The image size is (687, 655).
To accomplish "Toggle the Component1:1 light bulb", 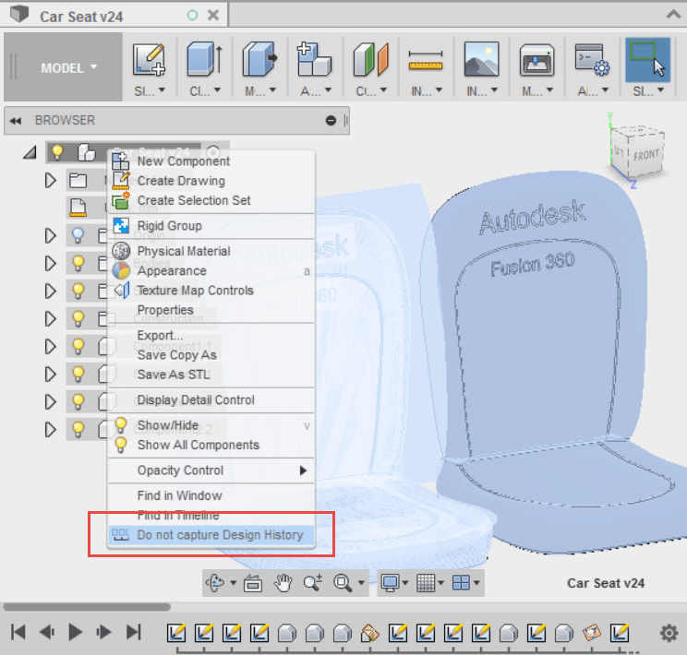I will pos(78,346).
